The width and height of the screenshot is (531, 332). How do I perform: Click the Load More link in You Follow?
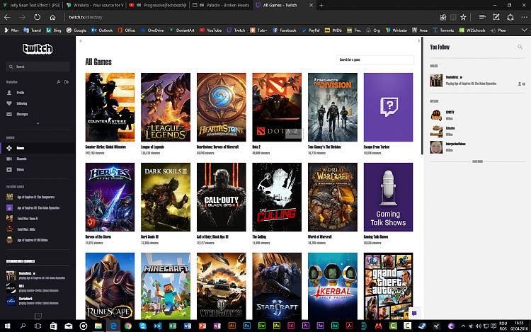coord(477,162)
